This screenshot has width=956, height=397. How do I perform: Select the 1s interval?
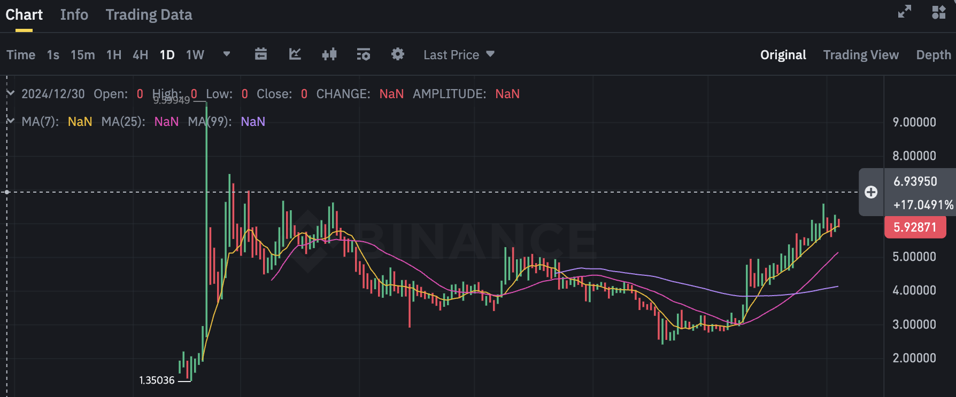point(53,55)
